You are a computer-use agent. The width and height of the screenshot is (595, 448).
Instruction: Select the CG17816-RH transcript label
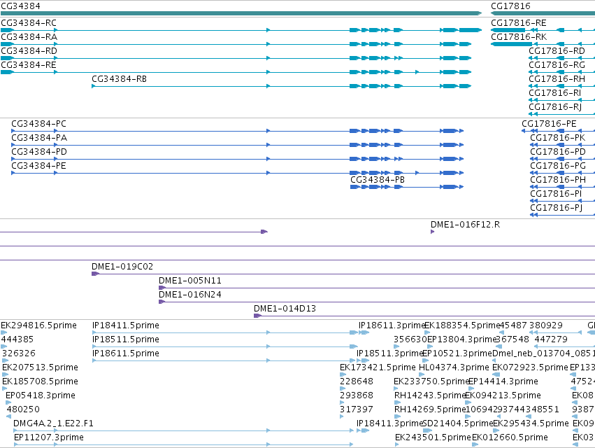557,79
